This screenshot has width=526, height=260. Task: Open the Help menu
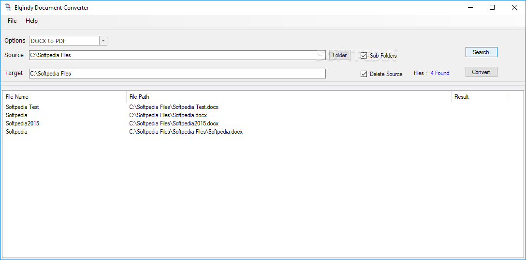click(31, 21)
